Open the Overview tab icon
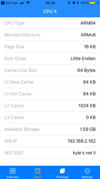100x179 pixels. [12, 171]
